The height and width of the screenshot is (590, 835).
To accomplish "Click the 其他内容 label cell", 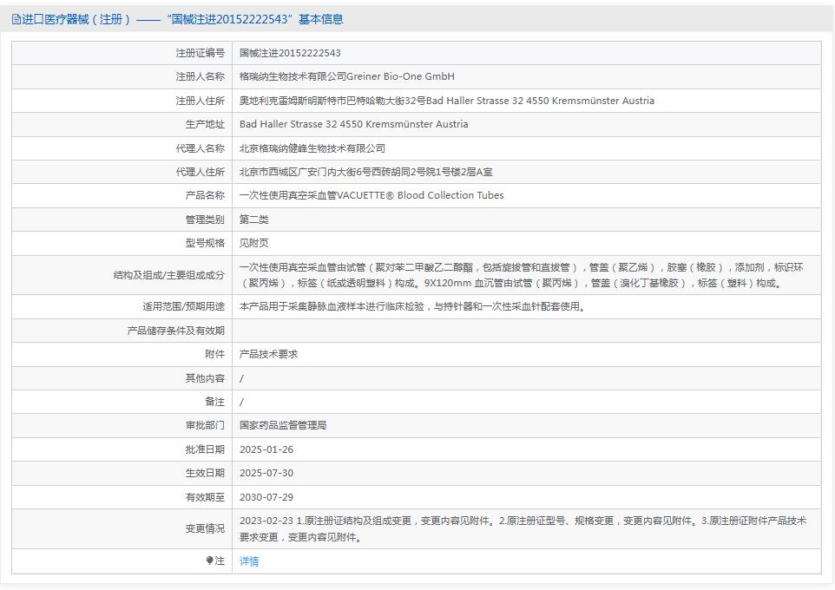I will tap(122, 378).
